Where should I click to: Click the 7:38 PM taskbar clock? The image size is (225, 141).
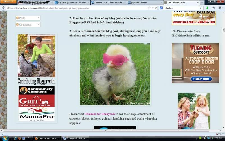click(x=218, y=138)
